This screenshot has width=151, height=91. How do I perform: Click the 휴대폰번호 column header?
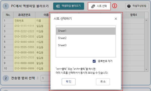(x=24, y=15)
